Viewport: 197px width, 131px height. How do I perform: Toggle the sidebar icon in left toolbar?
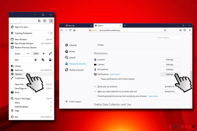click(x=45, y=21)
